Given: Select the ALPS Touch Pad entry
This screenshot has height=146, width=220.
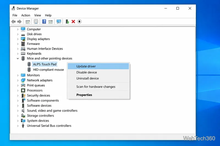Looking at the screenshot, I should pos(45,64).
